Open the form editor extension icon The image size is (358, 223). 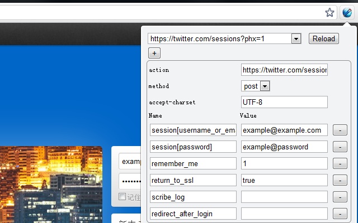point(347,12)
